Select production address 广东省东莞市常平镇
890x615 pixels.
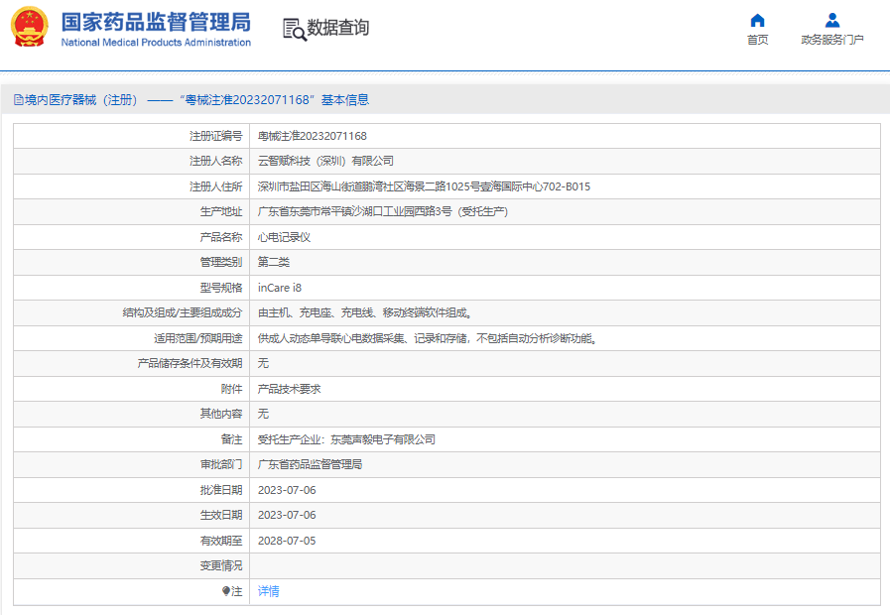pos(383,211)
